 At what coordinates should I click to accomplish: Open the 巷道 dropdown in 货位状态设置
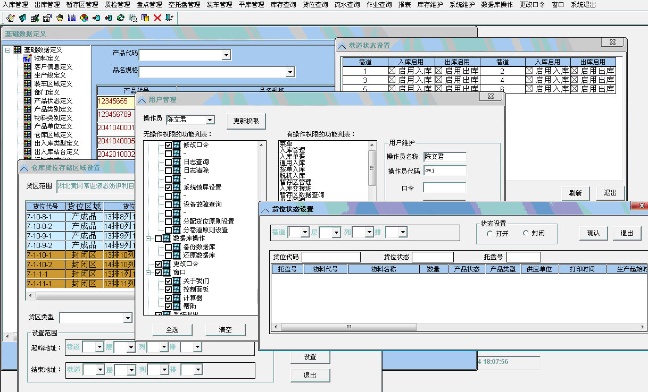pyautogui.click(x=304, y=232)
